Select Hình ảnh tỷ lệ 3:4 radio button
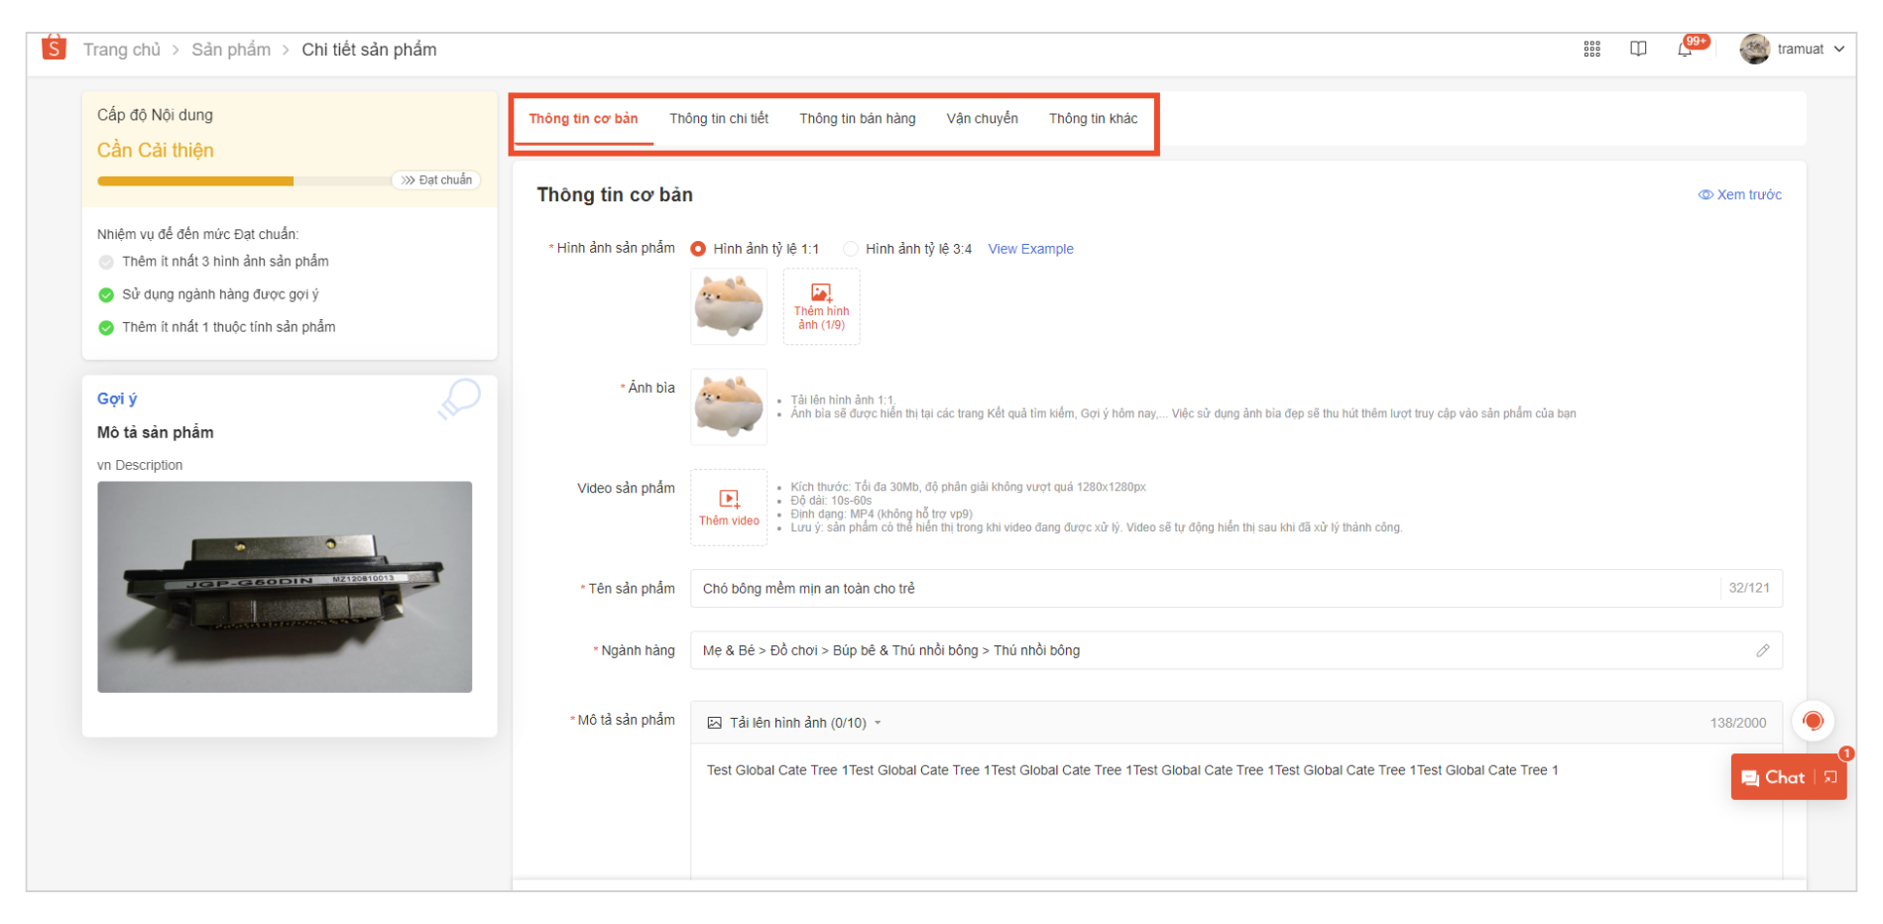The height and width of the screenshot is (924, 1883). pyautogui.click(x=850, y=248)
